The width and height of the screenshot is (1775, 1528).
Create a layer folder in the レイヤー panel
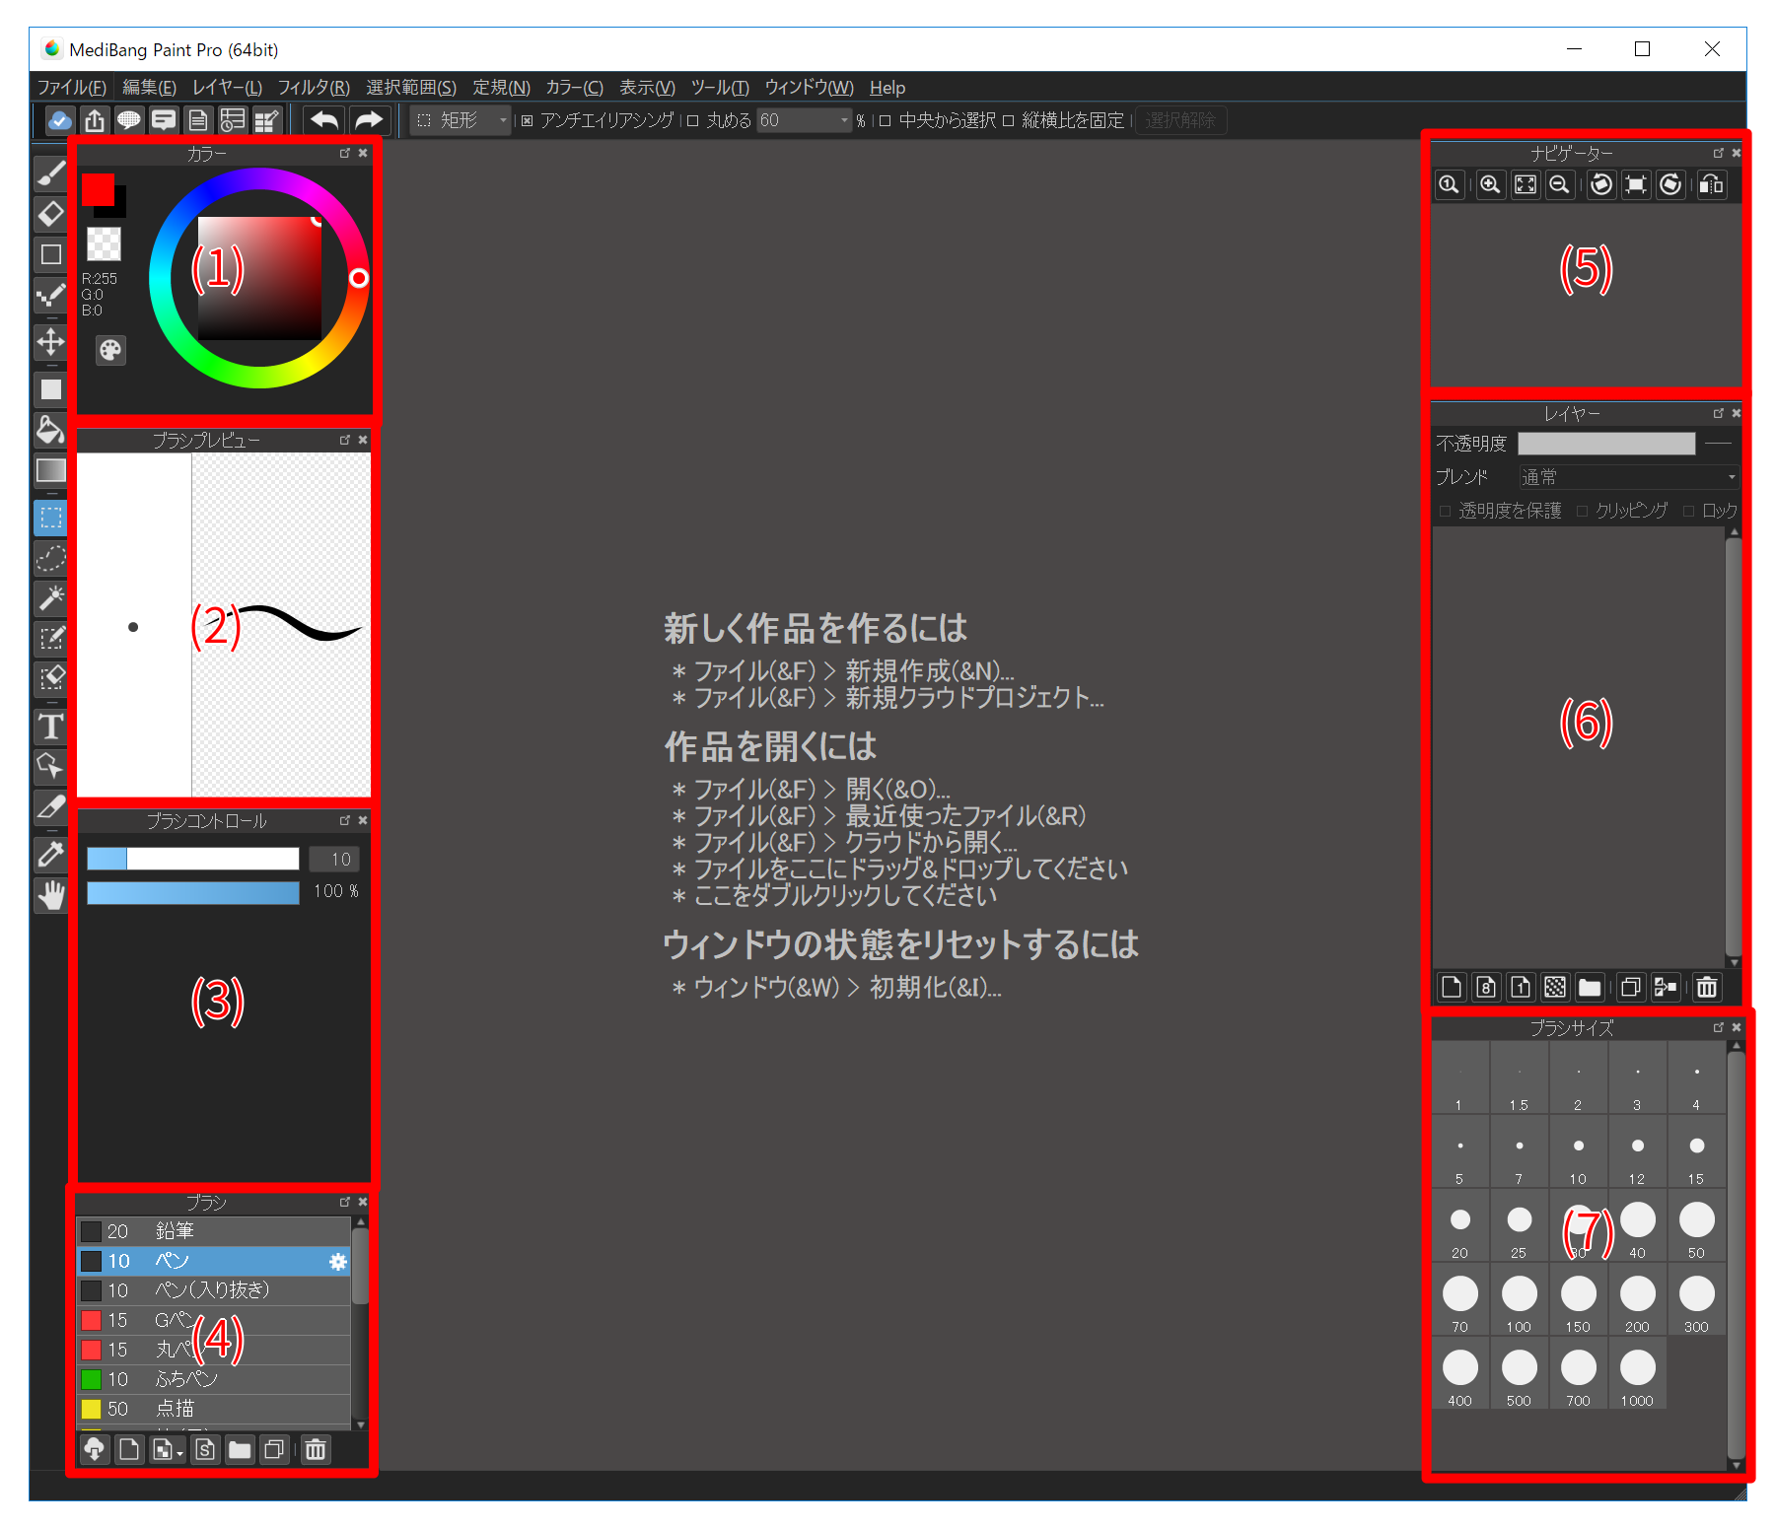coord(1590,987)
